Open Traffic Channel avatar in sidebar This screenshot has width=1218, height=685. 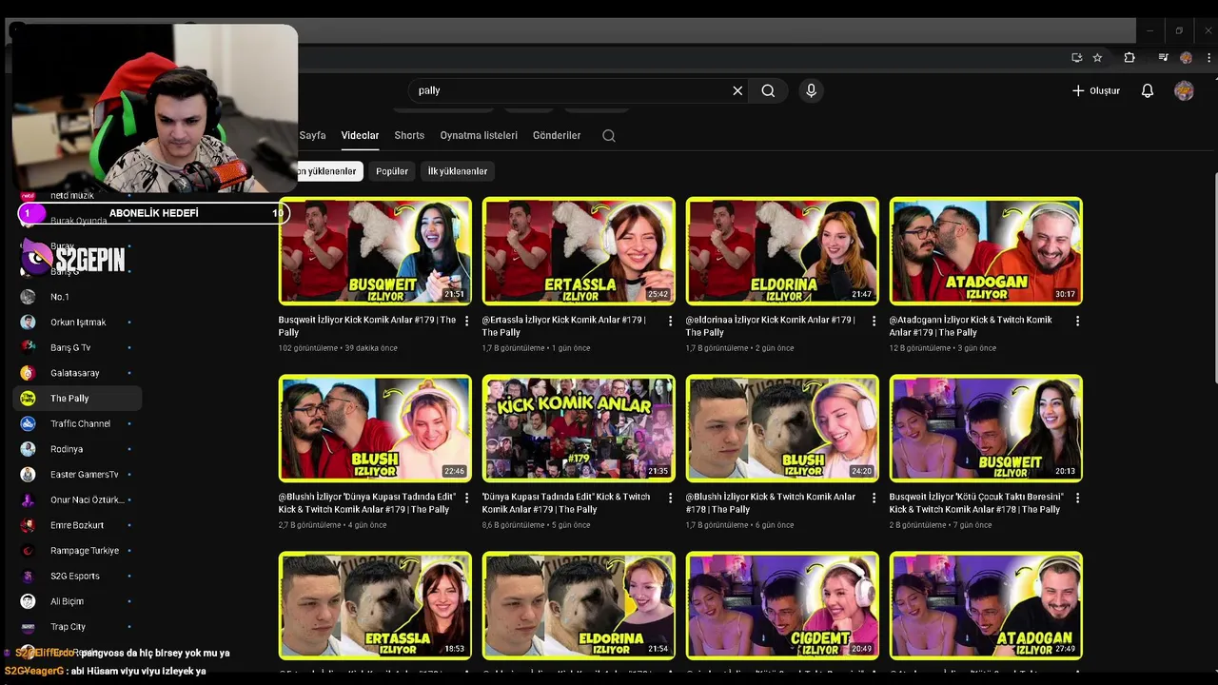click(28, 423)
